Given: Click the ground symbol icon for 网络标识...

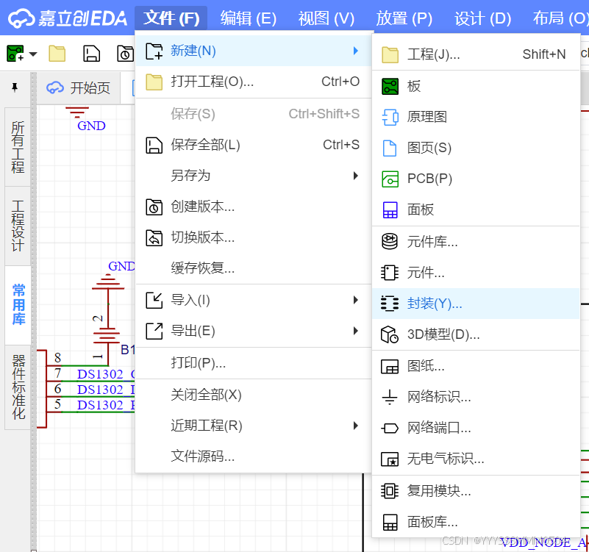Looking at the screenshot, I should pos(390,397).
